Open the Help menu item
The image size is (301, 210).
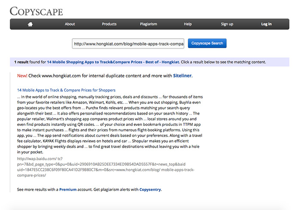pos(188,24)
